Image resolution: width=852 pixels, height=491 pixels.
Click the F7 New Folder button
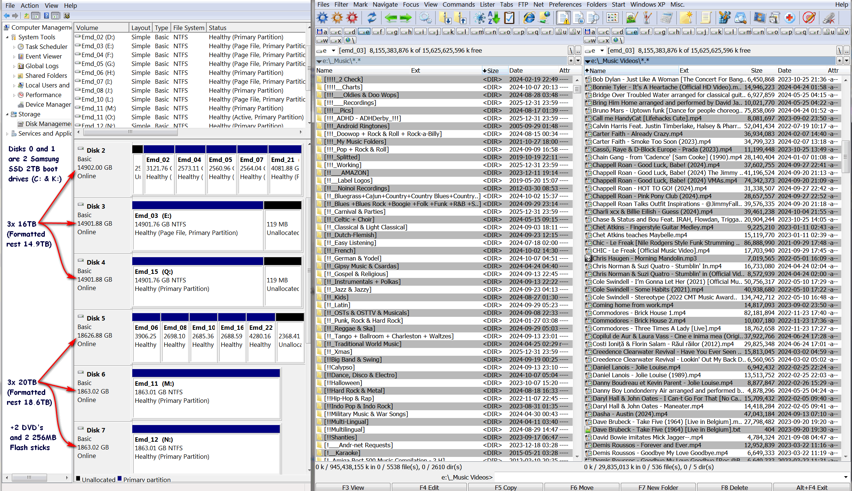tap(658, 487)
